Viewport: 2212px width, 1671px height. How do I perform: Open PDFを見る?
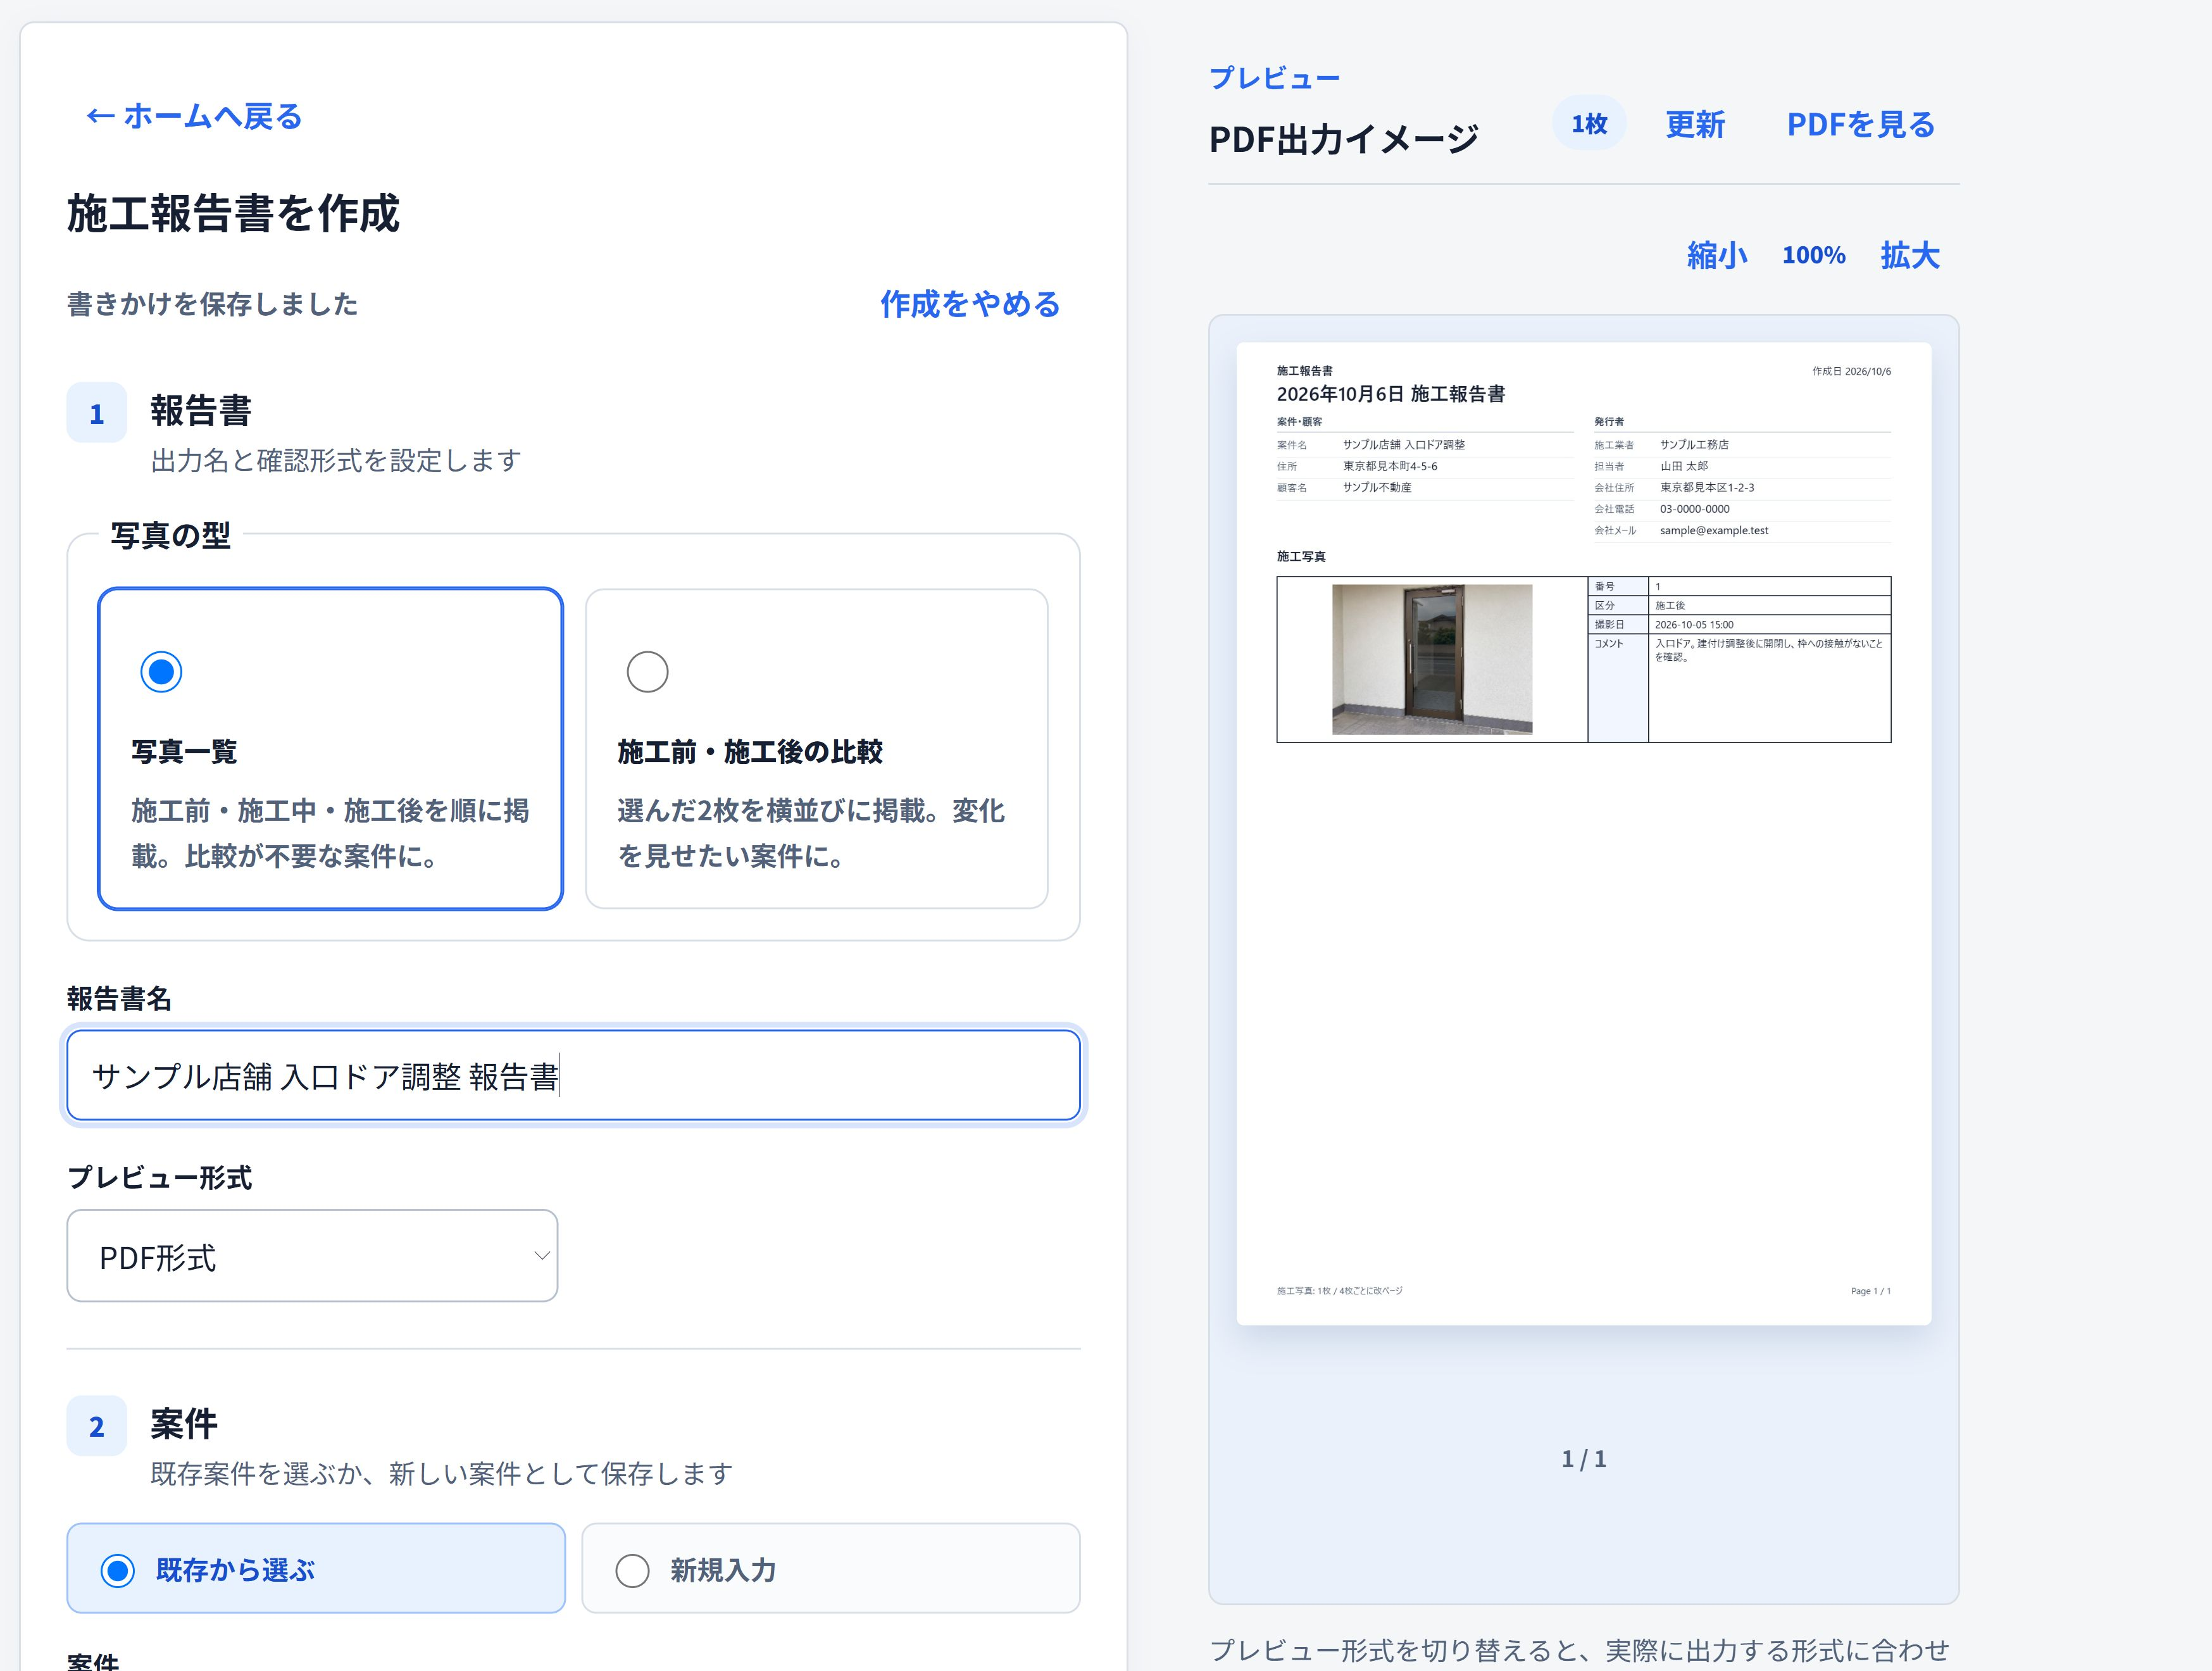tap(1860, 124)
